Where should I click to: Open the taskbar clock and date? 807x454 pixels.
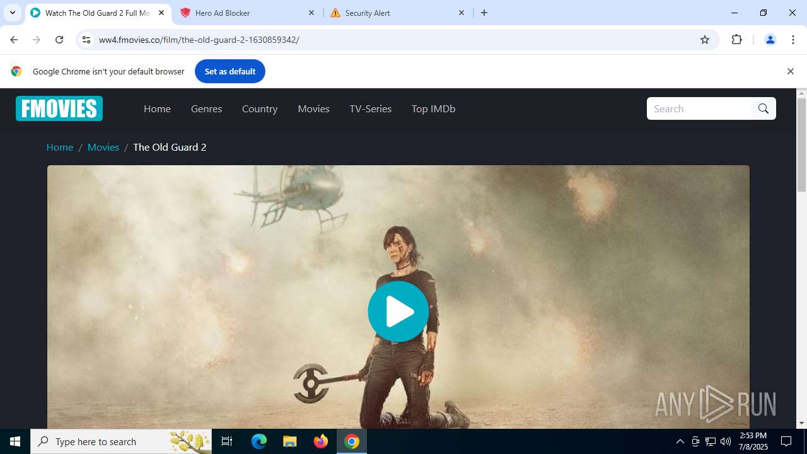[x=753, y=441]
